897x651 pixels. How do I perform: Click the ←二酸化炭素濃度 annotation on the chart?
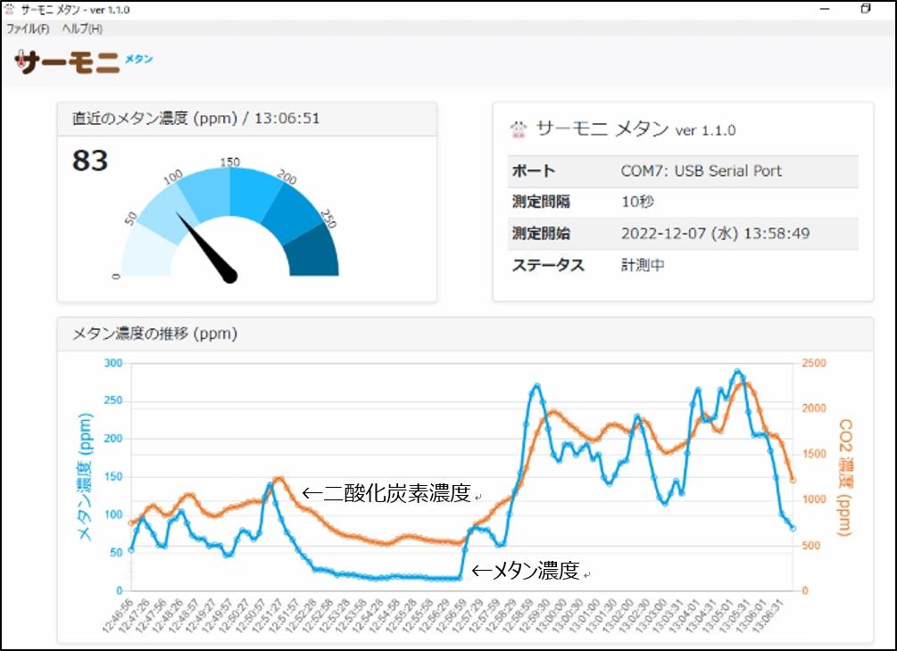click(x=386, y=493)
